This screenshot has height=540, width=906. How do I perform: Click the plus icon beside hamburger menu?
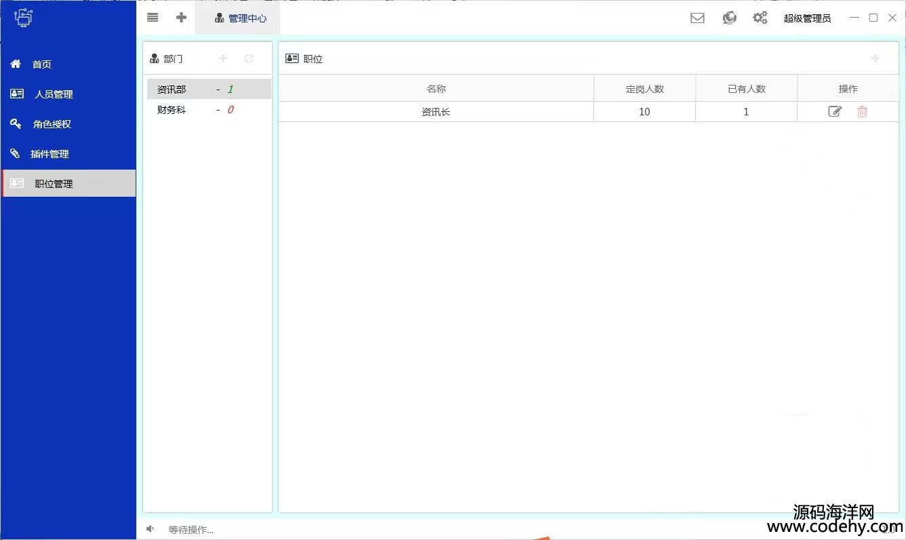[x=181, y=18]
